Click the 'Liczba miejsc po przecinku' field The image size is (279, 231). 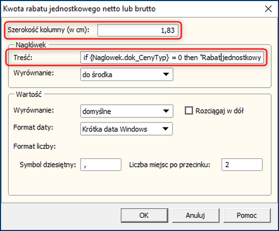(x=242, y=165)
